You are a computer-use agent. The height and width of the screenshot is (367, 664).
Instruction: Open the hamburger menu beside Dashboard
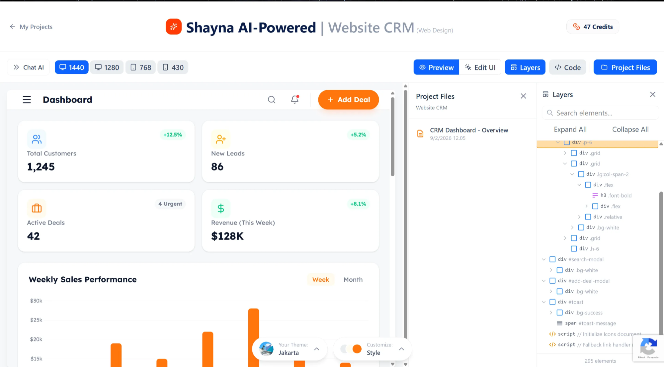[27, 100]
